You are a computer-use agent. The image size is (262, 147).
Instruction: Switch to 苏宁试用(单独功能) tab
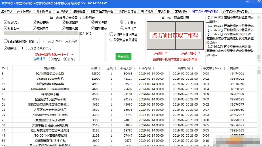[236, 11]
